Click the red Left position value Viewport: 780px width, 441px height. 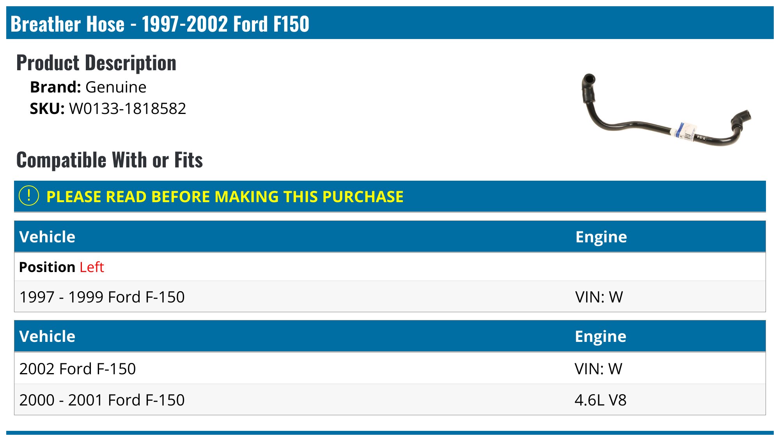coord(92,267)
